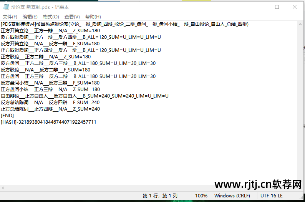The width and height of the screenshot is (305, 202).
Task: Click the 100% zoom indicator in status bar
Action: [x=201, y=195]
